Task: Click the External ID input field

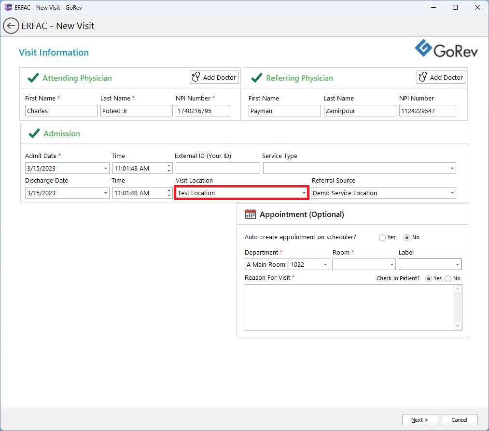Action: click(x=218, y=168)
